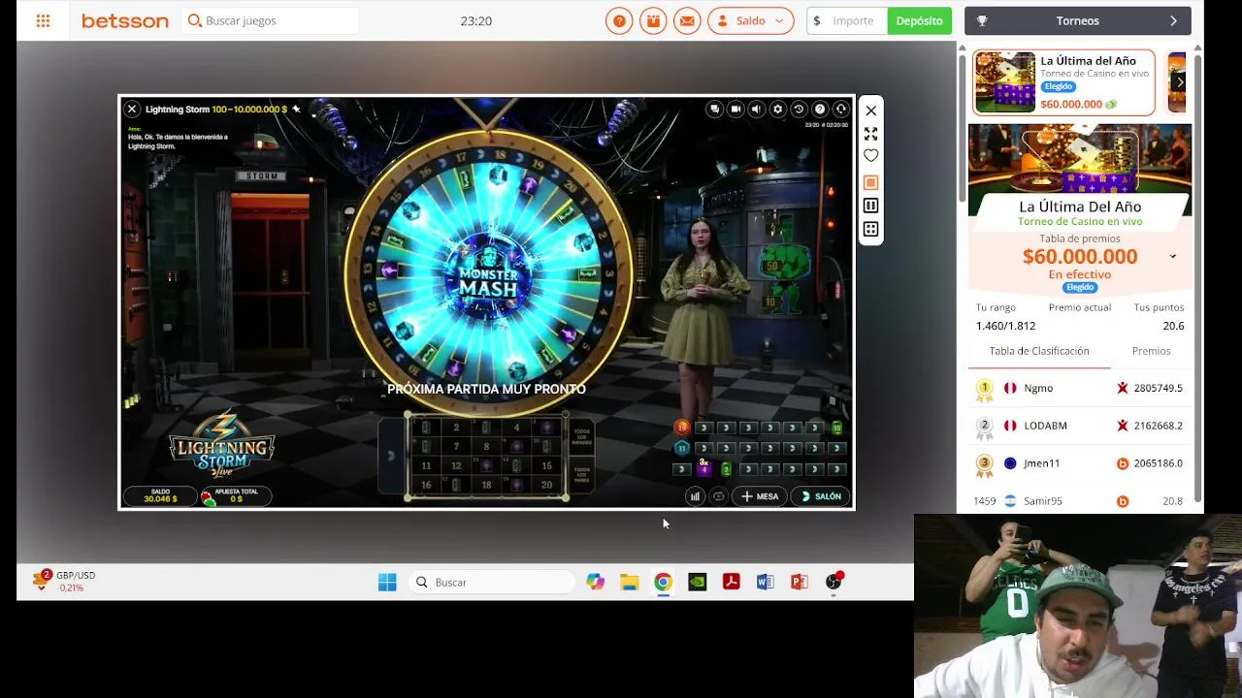Select four-game grid layout icon
1242x698 pixels.
coord(870,230)
